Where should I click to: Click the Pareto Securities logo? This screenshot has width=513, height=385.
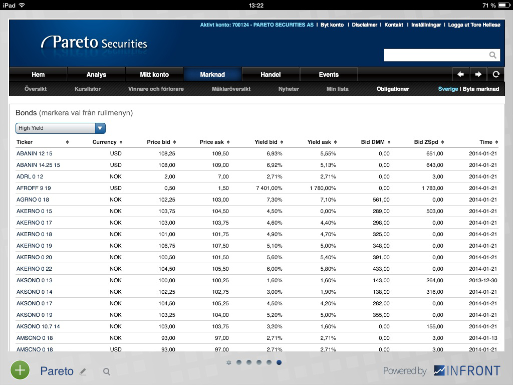click(94, 43)
